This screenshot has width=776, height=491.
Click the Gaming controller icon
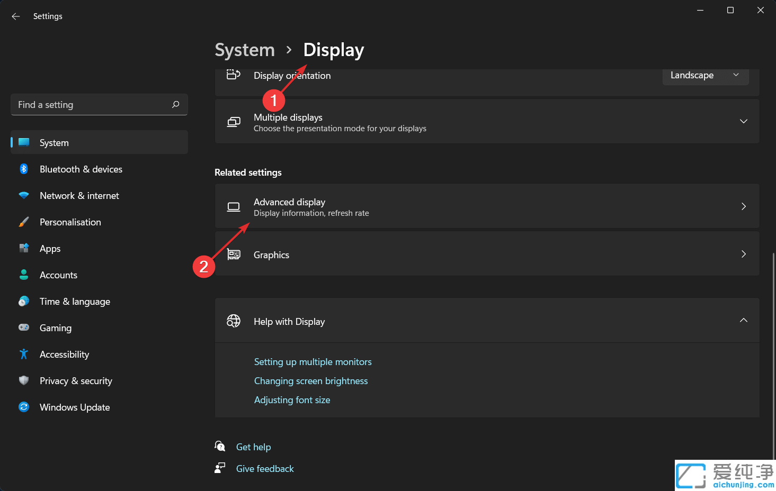coord(24,328)
